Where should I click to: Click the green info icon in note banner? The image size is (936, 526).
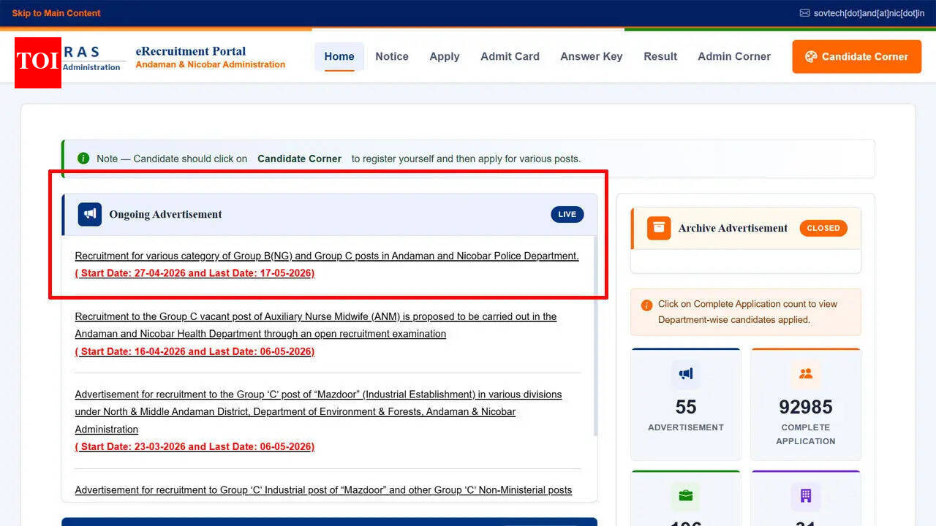[x=83, y=159]
